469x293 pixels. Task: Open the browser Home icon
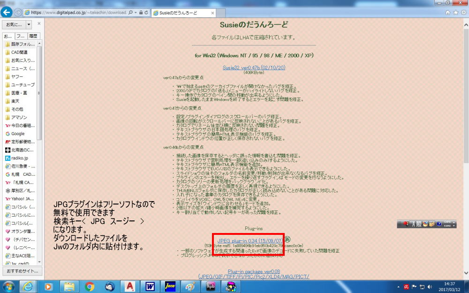tap(448, 13)
